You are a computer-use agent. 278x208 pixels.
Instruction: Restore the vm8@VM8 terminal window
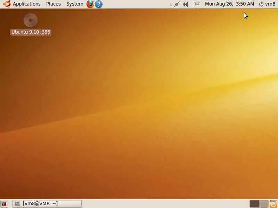pos(47,204)
